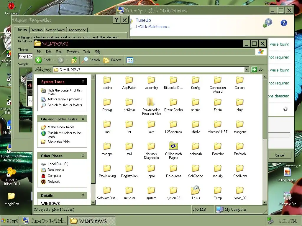This screenshot has width=302, height=226.
Task: Select the twain_32 folder
Action: click(240, 193)
